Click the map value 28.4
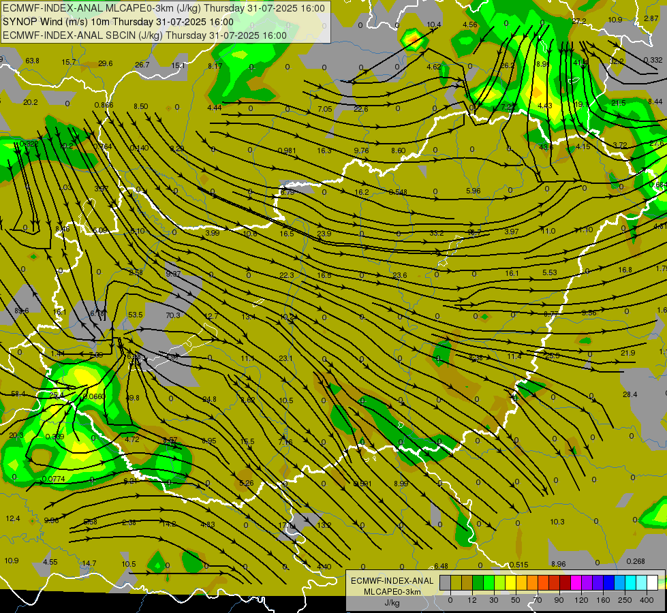This screenshot has height=613, width=667. tap(630, 394)
